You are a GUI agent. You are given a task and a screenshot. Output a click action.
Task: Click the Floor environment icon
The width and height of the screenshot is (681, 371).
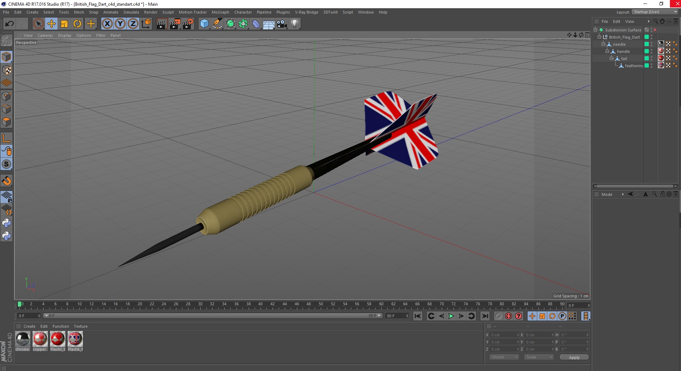(269, 24)
